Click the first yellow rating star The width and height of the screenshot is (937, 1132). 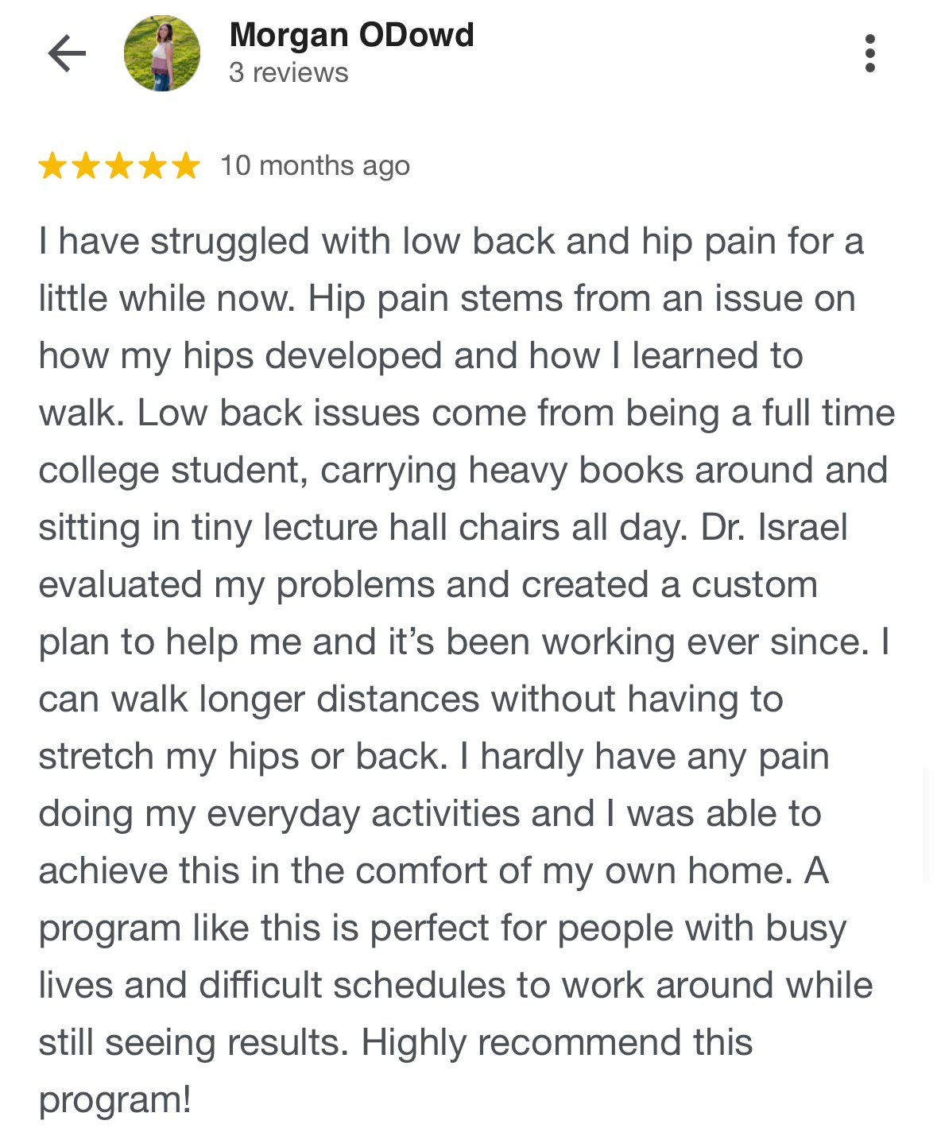pyautogui.click(x=52, y=166)
